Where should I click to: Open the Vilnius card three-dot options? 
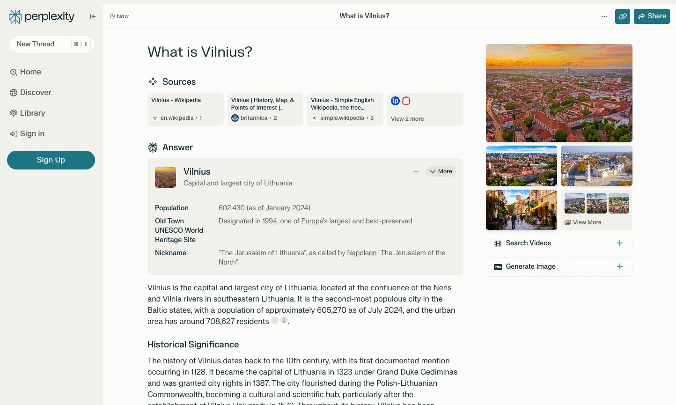pyautogui.click(x=416, y=171)
